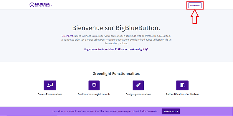Click the cookie notice text
Screen dimensions: 233x116
(105, 111)
